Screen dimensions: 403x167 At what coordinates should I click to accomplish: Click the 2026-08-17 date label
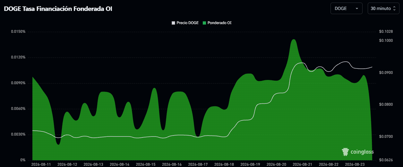click(198, 164)
